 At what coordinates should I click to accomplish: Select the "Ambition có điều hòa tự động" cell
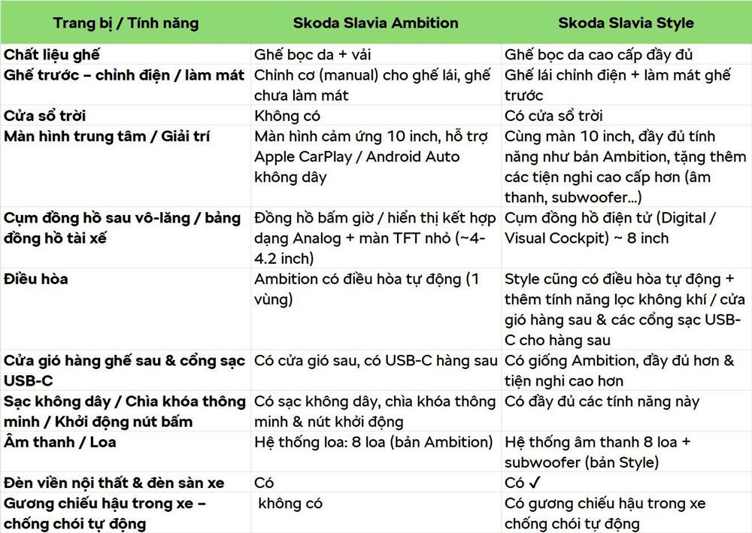coord(367,289)
